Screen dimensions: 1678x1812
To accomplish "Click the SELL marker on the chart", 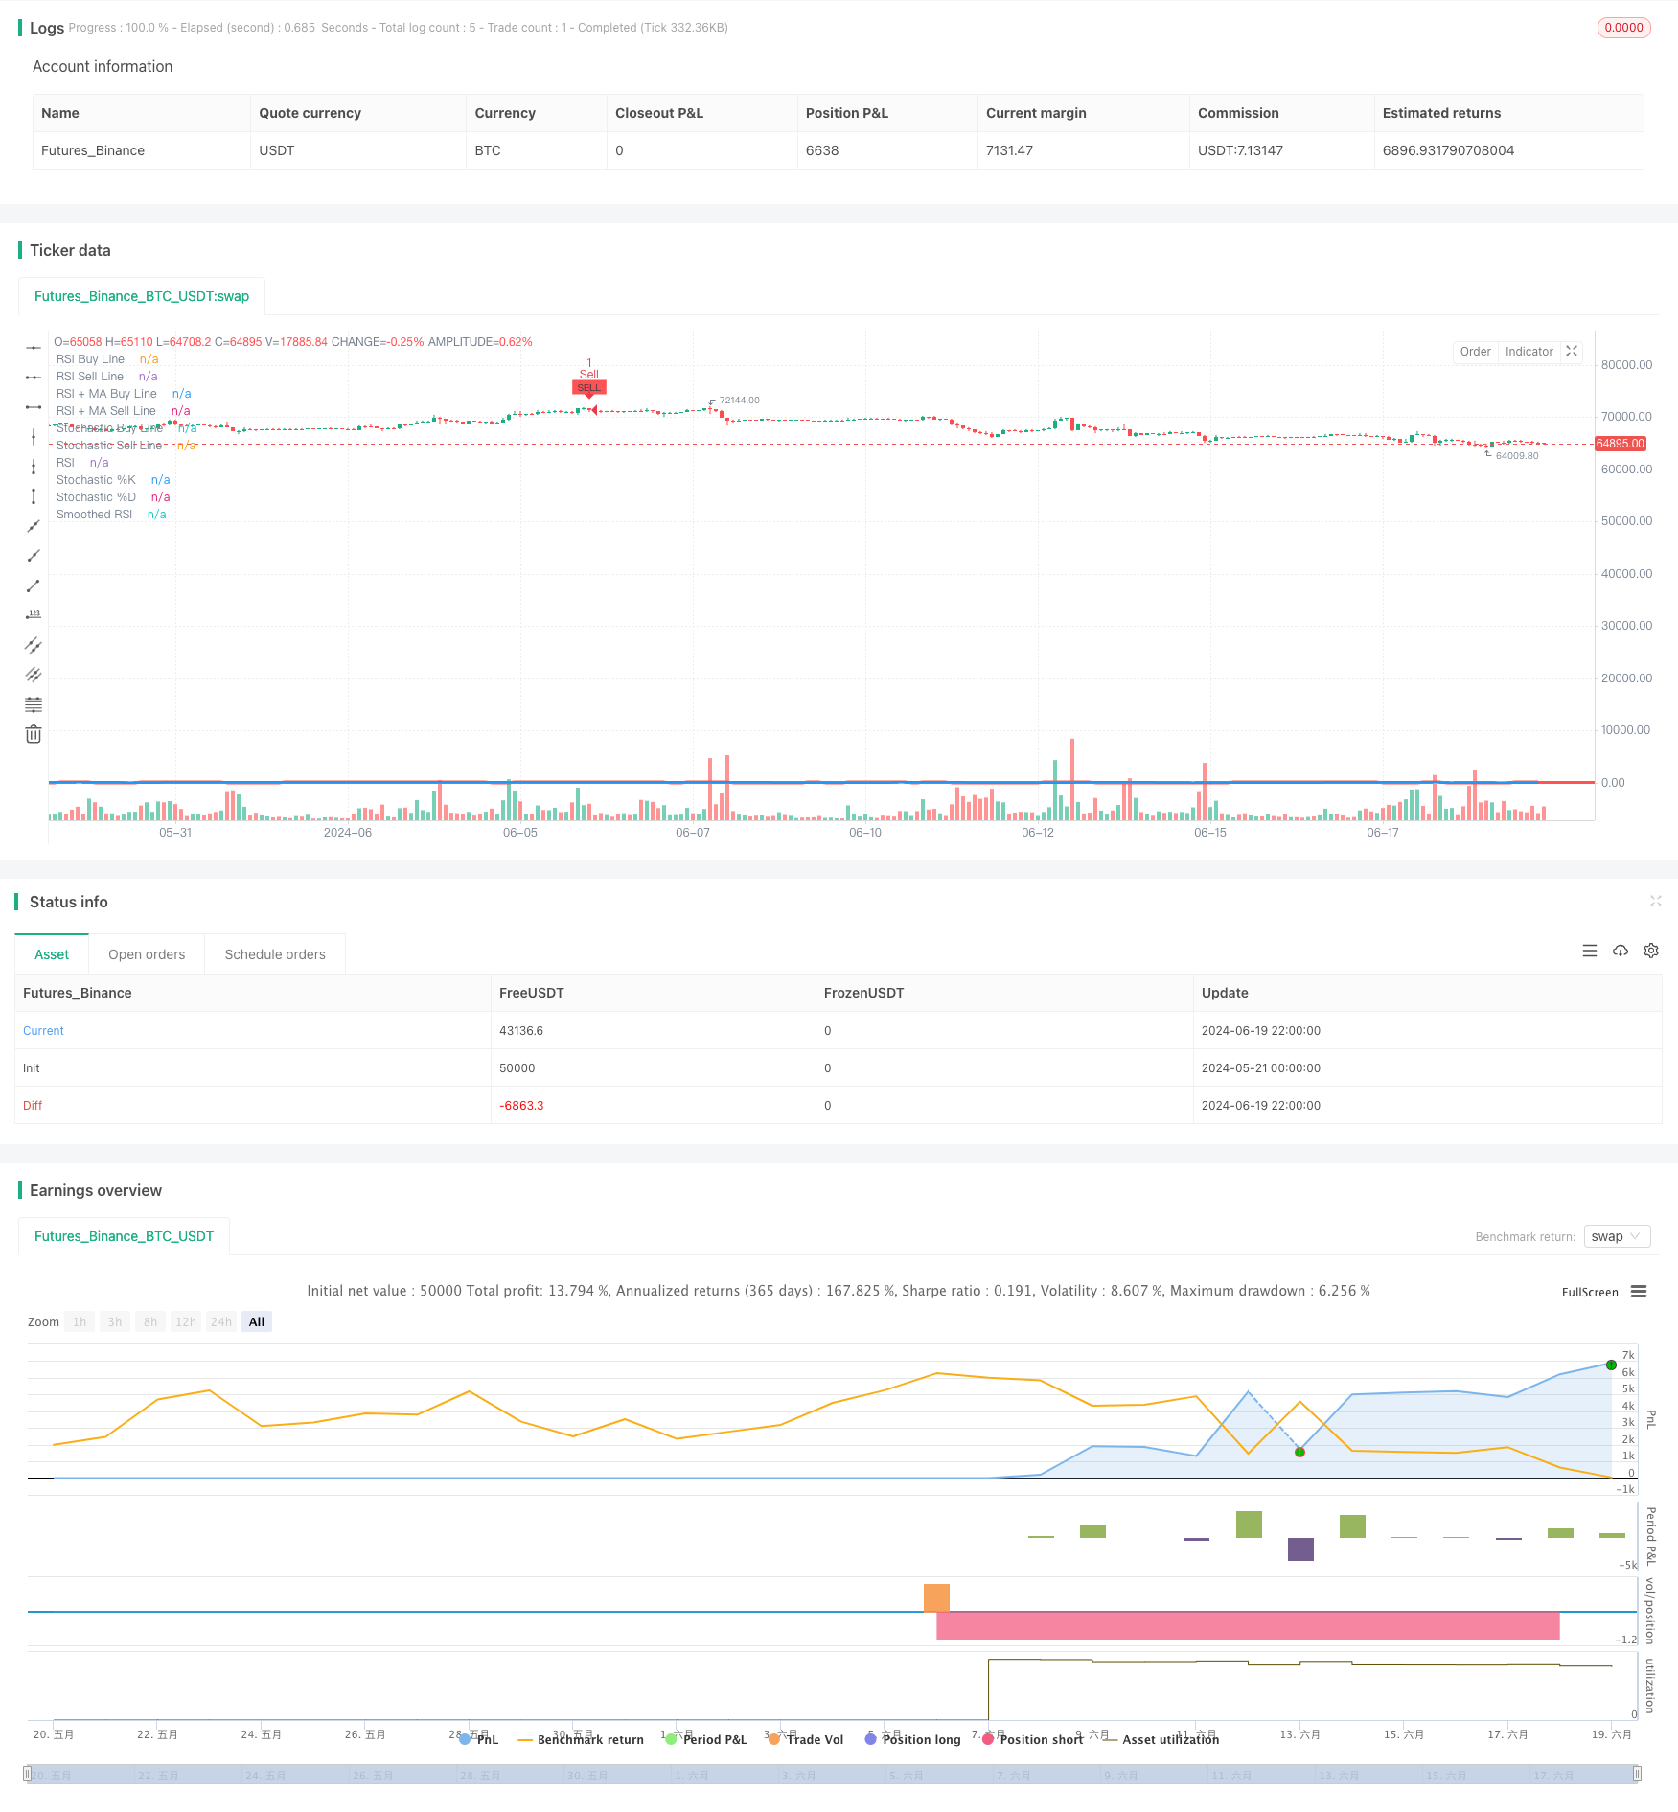I will [x=588, y=387].
